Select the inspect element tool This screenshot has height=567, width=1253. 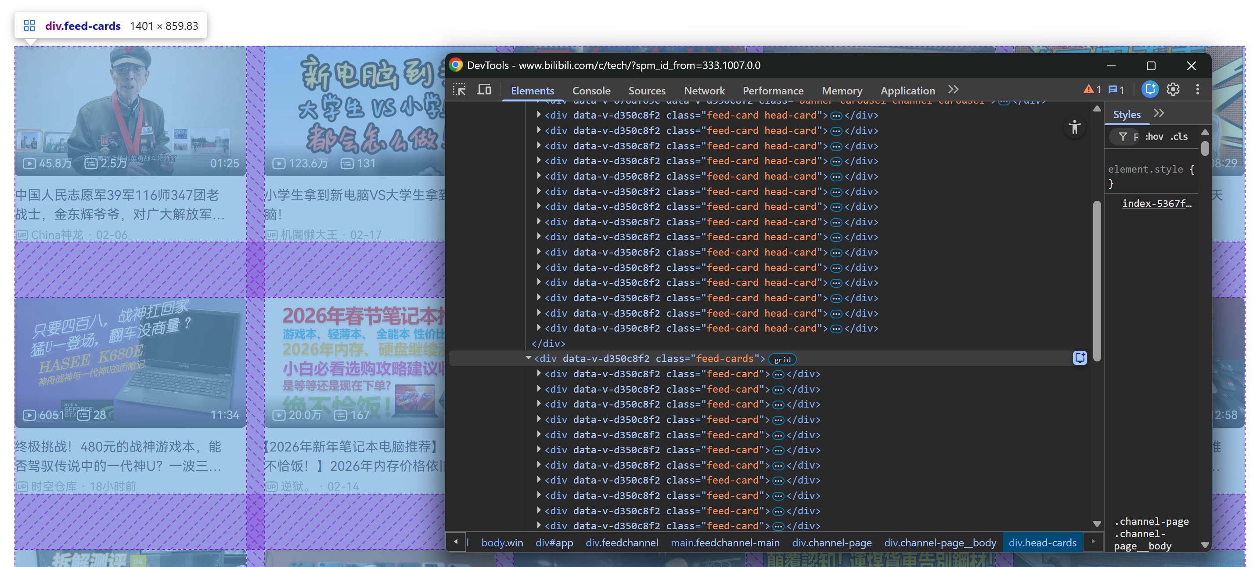[x=459, y=90]
